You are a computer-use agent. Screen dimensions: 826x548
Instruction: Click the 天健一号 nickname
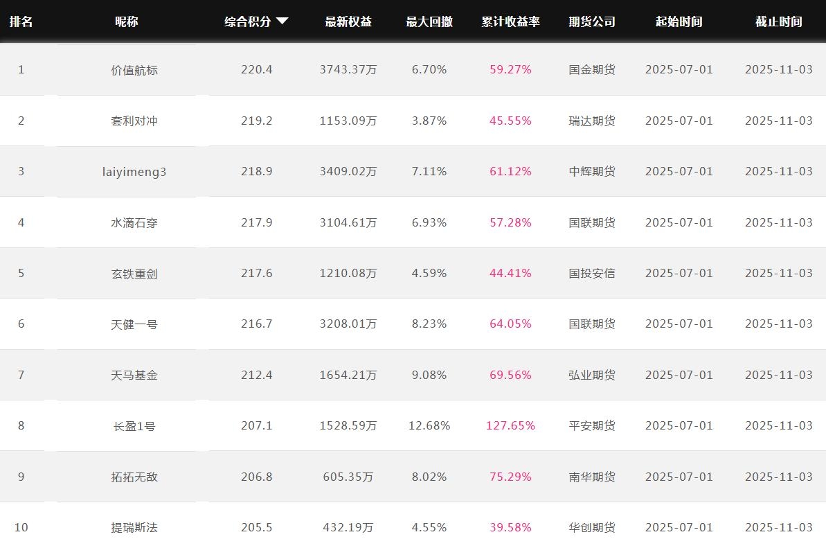coord(134,324)
